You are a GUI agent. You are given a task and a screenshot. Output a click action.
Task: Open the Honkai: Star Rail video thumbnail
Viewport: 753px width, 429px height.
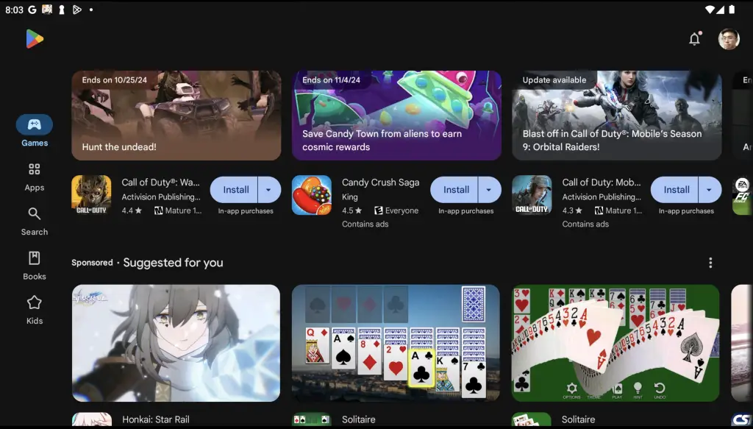click(x=176, y=343)
